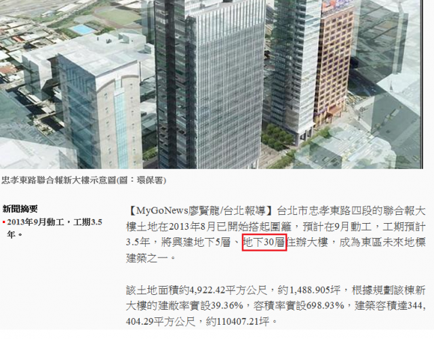
Task: Click the blue swimming pool in the aerial image
Action: coord(83,29)
